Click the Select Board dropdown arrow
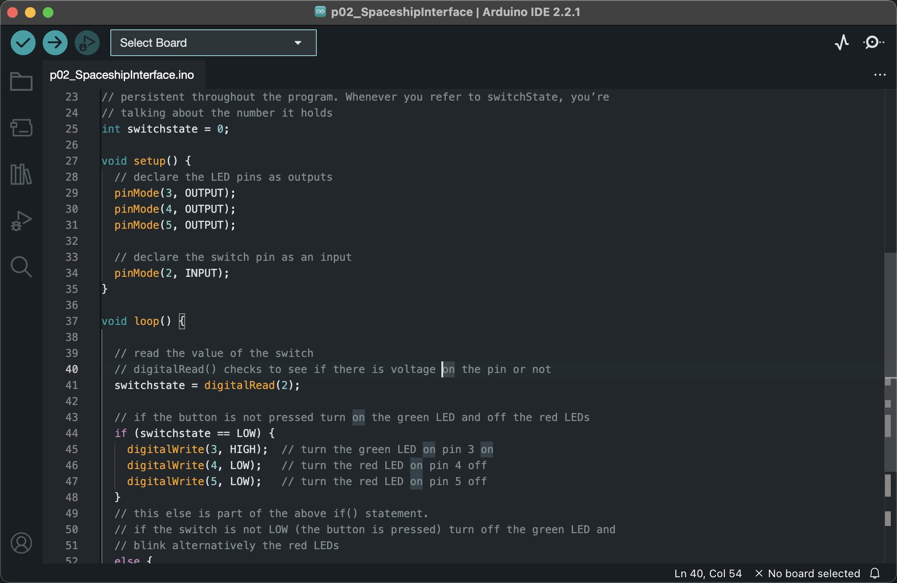 point(298,43)
